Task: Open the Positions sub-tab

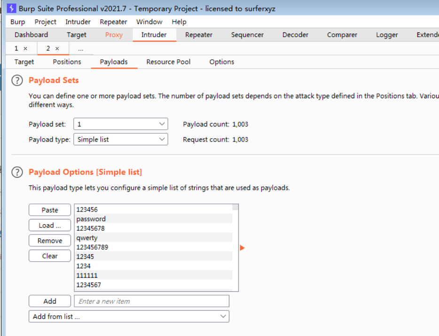Action: tap(67, 62)
